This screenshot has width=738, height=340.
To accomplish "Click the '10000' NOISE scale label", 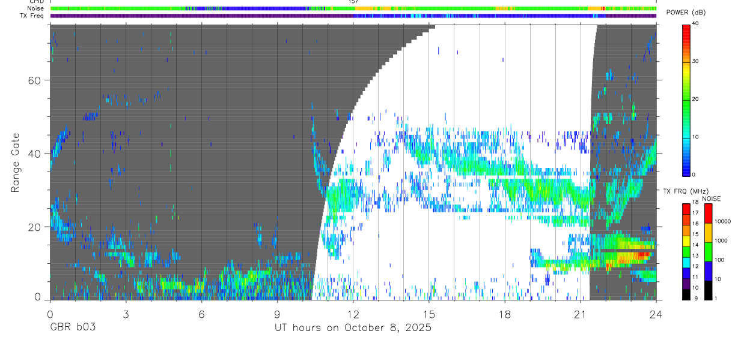I will click(x=724, y=222).
